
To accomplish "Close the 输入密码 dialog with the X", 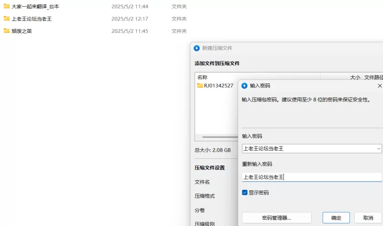I will point(380,86).
